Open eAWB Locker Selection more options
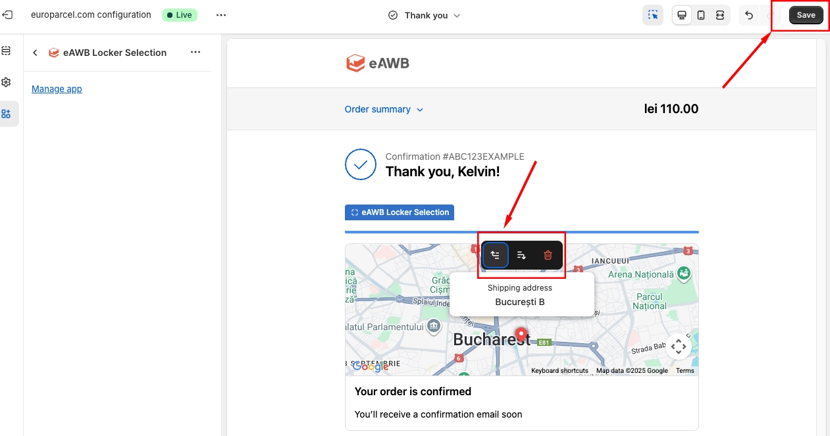The image size is (830, 436). [195, 53]
